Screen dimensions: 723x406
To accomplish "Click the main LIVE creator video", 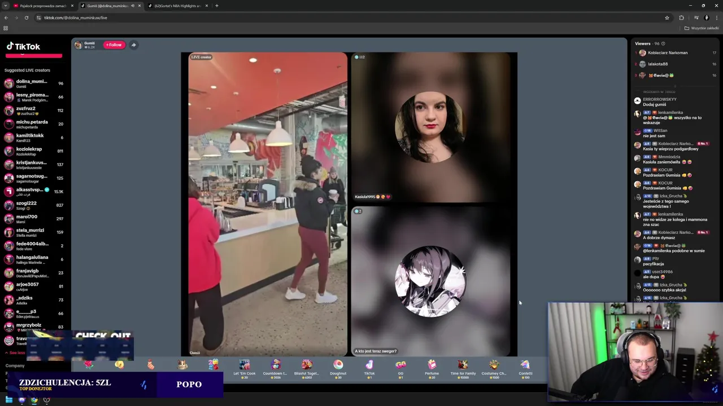I will [x=268, y=204].
